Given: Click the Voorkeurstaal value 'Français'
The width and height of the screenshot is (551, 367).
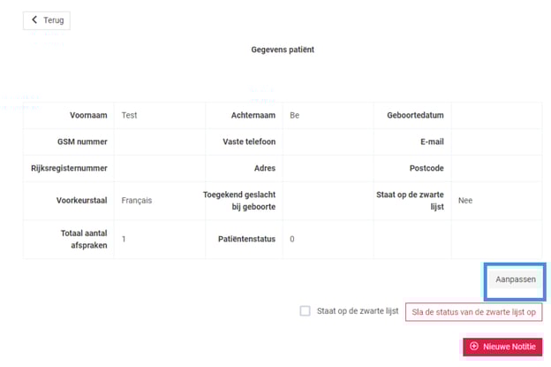Looking at the screenshot, I should [137, 201].
